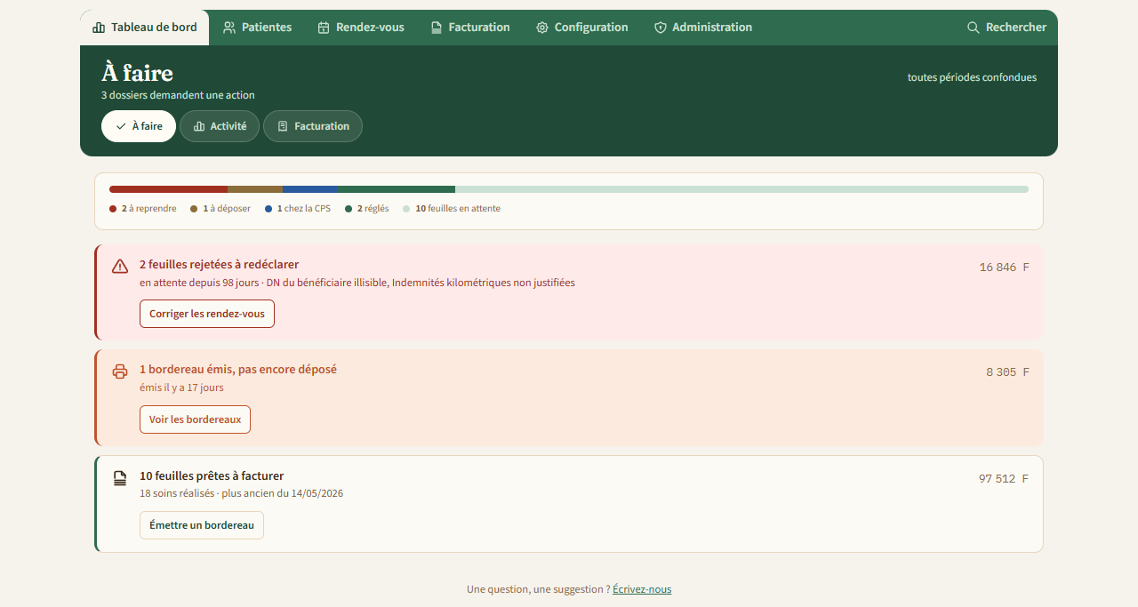Click the checkmark icon in À faire pill
The width and height of the screenshot is (1138, 607).
tap(121, 126)
